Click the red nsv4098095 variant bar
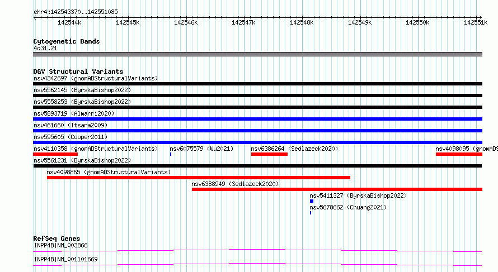Viewport: 498px width, 272px height. (x=459, y=154)
